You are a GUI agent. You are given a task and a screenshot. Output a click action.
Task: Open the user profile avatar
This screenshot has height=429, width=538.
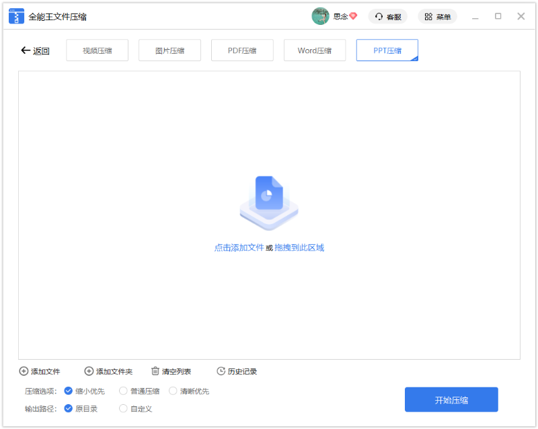320,16
